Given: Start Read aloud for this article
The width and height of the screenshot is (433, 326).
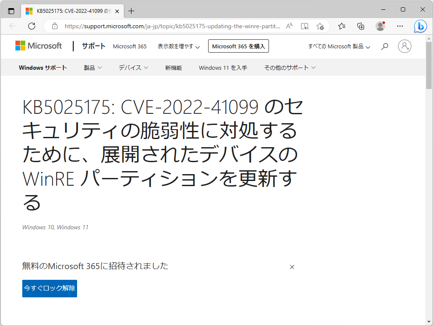Looking at the screenshot, I should click(x=289, y=26).
